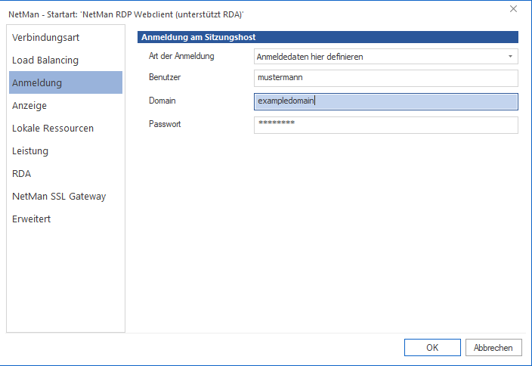This screenshot has width=532, height=366.
Task: Click the Domain label
Action: click(162, 101)
